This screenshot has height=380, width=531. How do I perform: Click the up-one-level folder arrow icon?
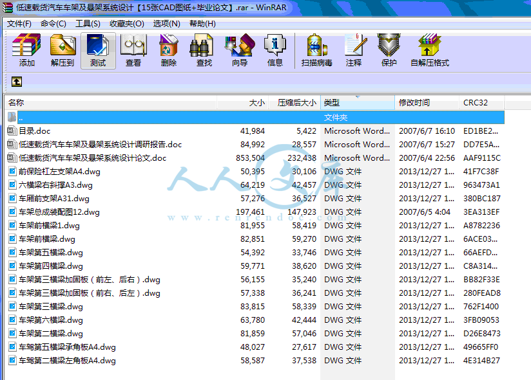(x=17, y=82)
